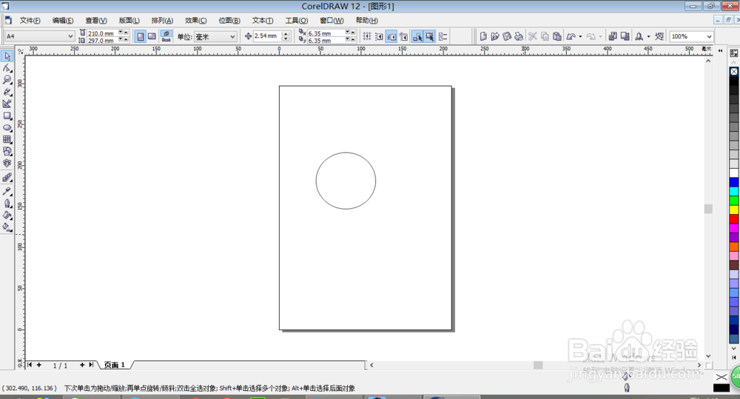This screenshot has width=740, height=399.
Task: Select the Zoom magnifier tool
Action: tap(7, 80)
